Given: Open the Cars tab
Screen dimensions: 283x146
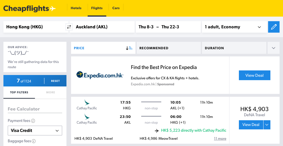Looking at the screenshot, I should coord(116,8).
